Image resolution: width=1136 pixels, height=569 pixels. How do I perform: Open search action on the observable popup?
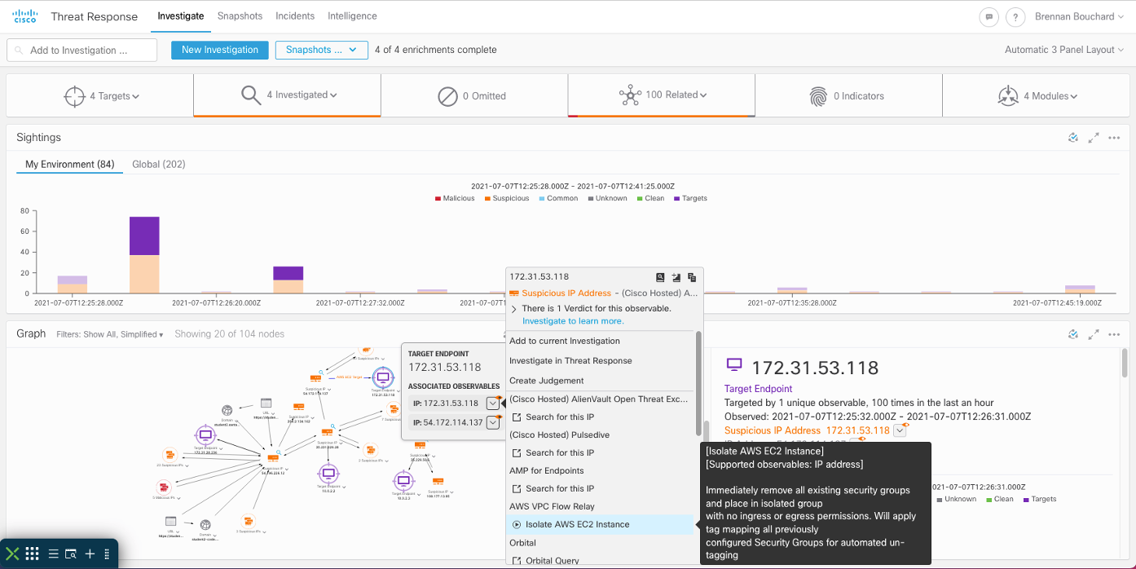tap(662, 277)
